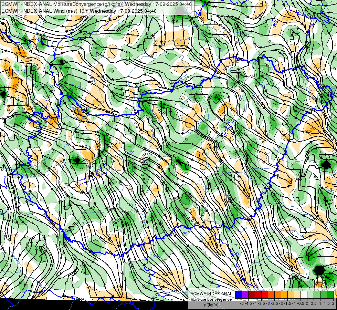Screen dimensions: 337x310
Task: Click MoistureConvergence label in the legend
Action: click(211, 299)
